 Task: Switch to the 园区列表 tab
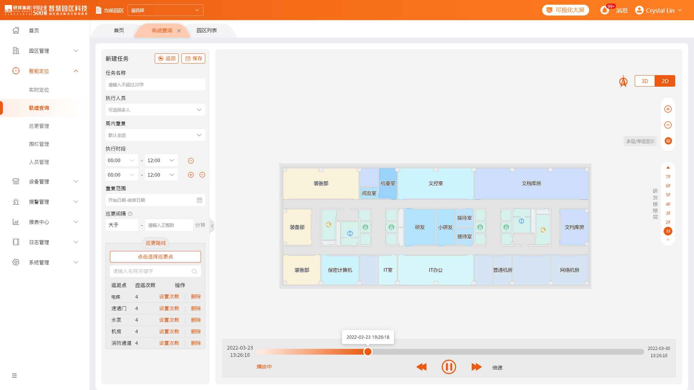click(x=207, y=30)
